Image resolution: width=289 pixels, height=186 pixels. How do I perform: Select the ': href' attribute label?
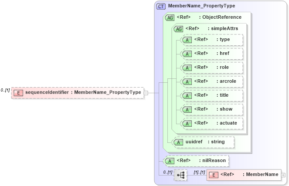[223, 53]
